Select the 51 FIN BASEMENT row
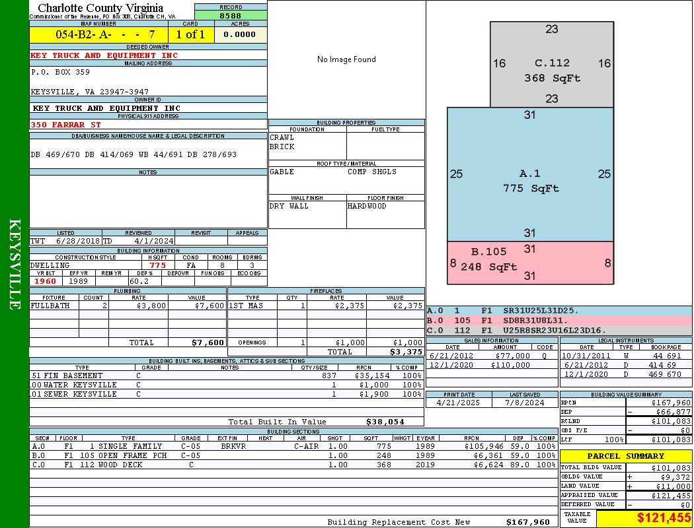The height and width of the screenshot is (528, 694). [x=227, y=376]
